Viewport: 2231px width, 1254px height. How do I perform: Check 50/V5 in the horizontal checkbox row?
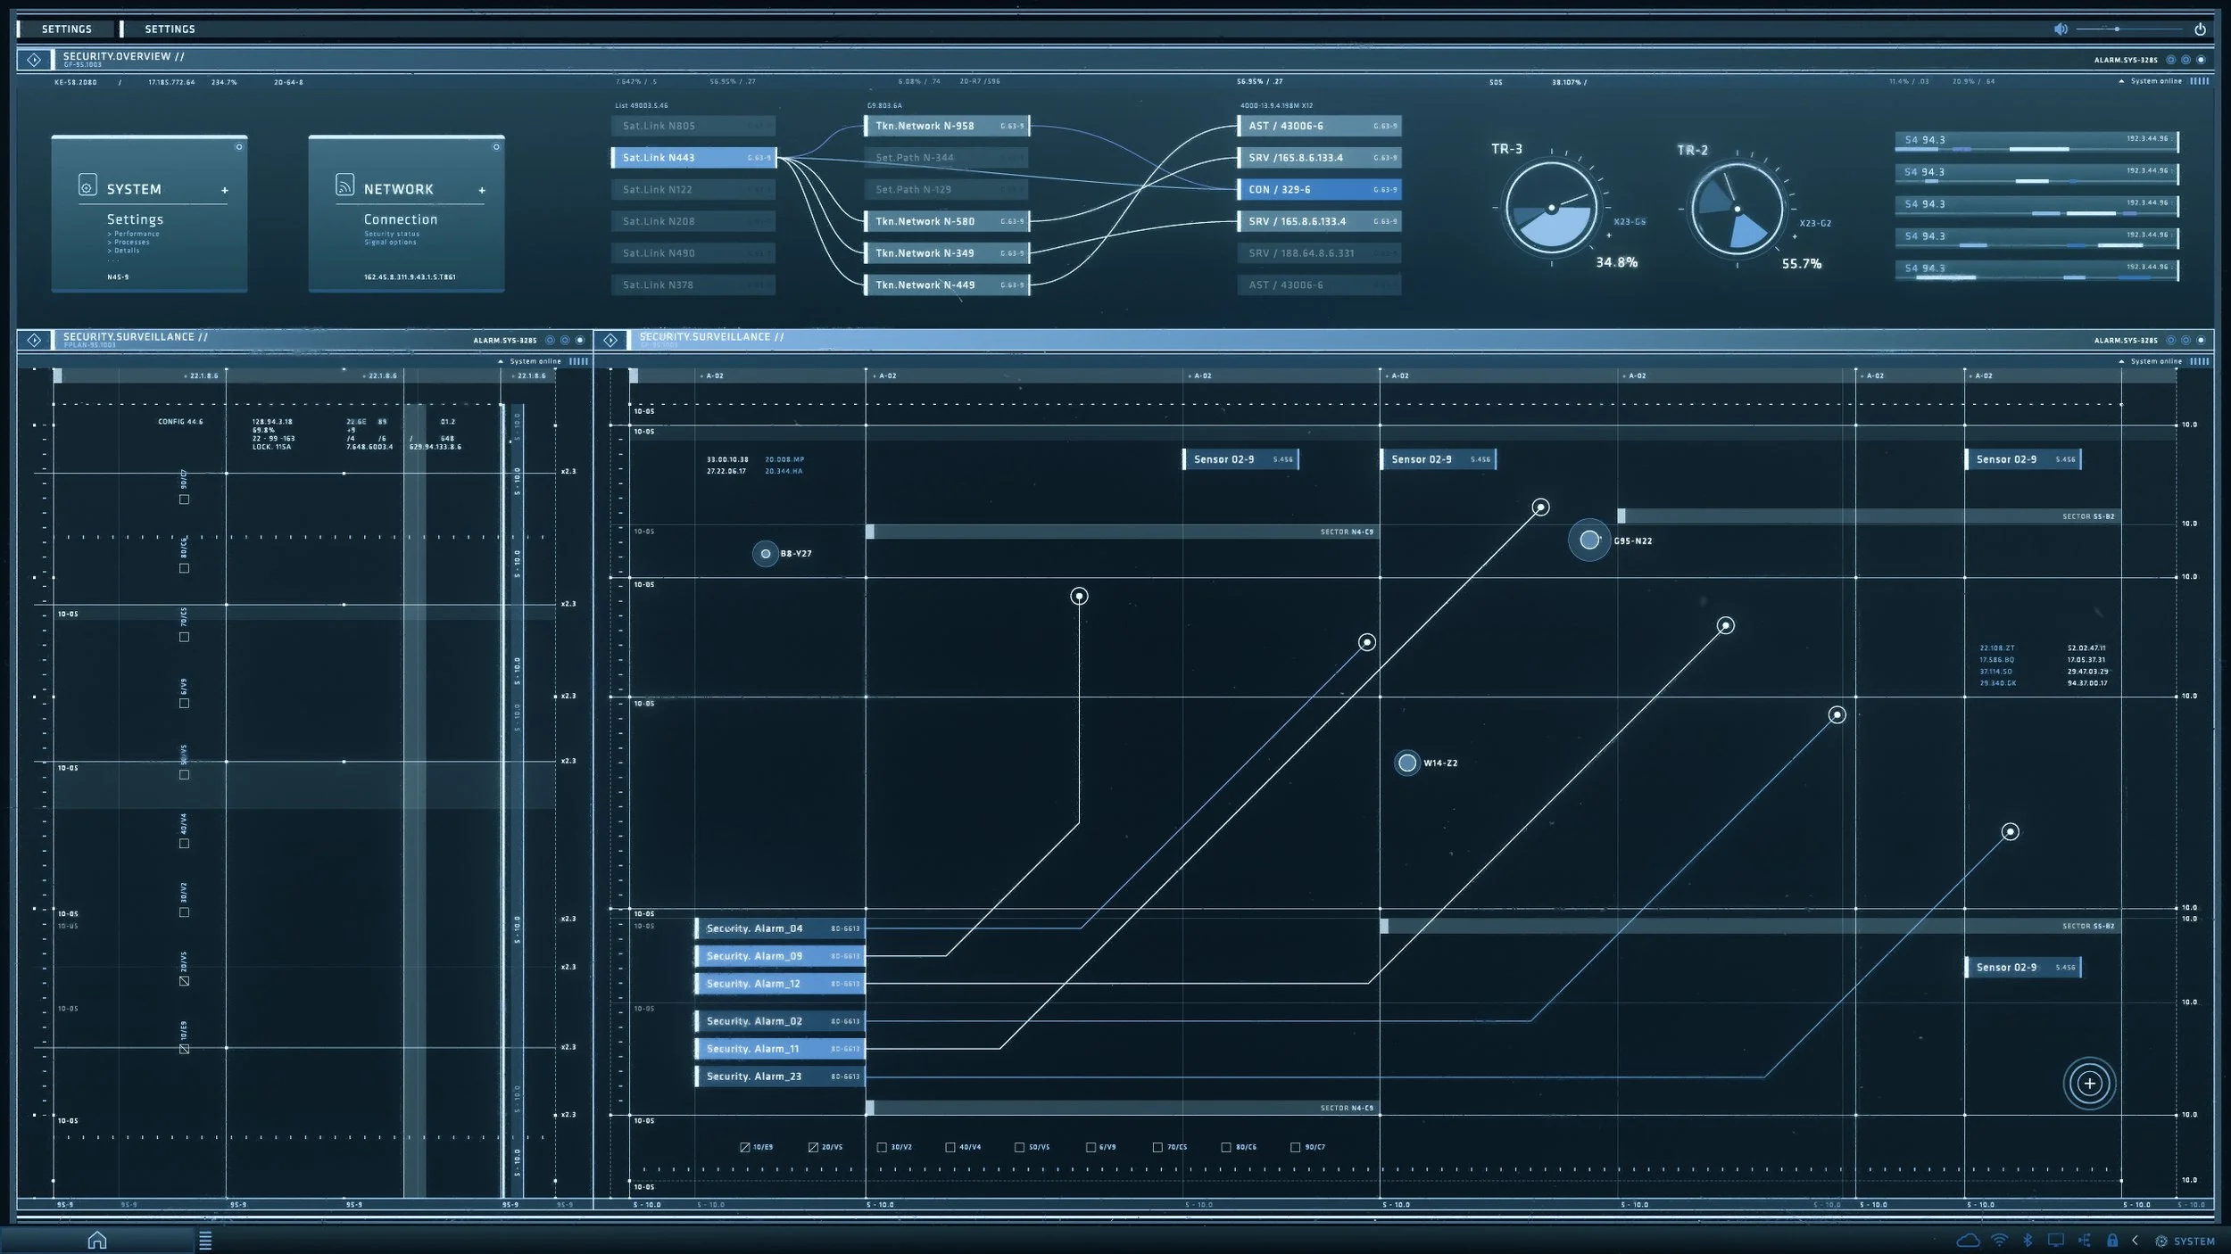(x=1019, y=1147)
